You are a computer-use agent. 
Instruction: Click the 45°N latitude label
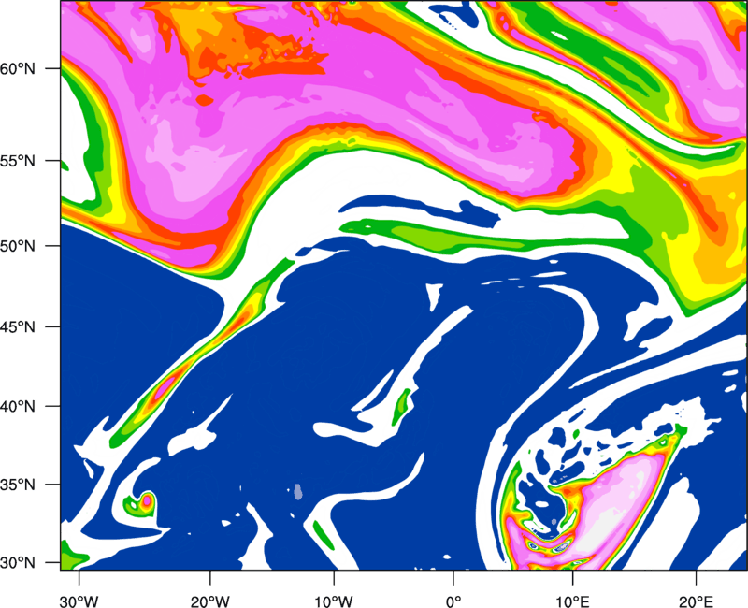coord(18,326)
